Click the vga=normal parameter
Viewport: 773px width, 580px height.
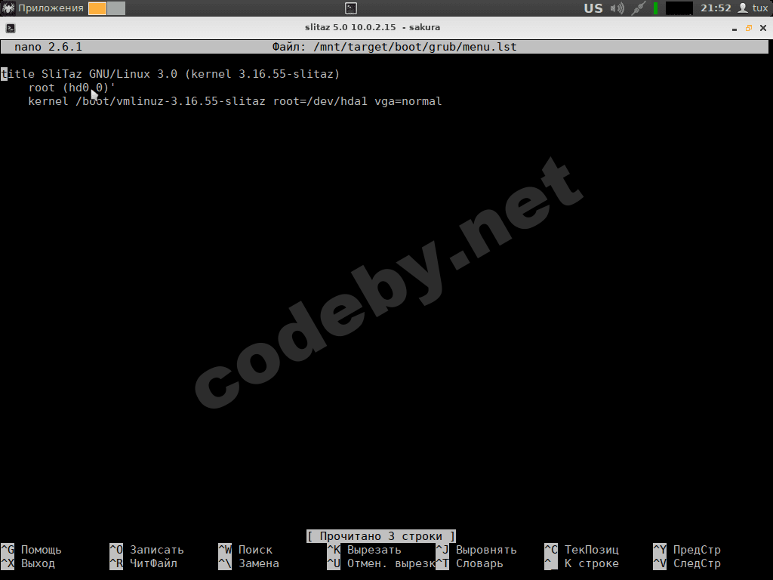click(x=408, y=101)
